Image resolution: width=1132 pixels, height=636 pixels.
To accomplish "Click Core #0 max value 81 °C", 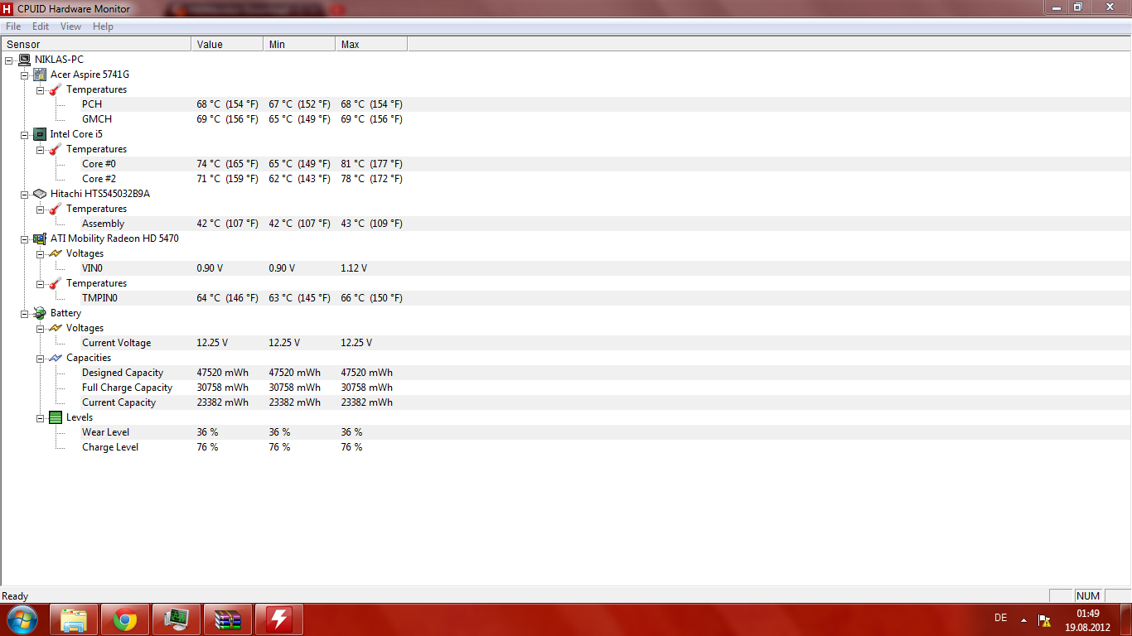I will coord(371,164).
